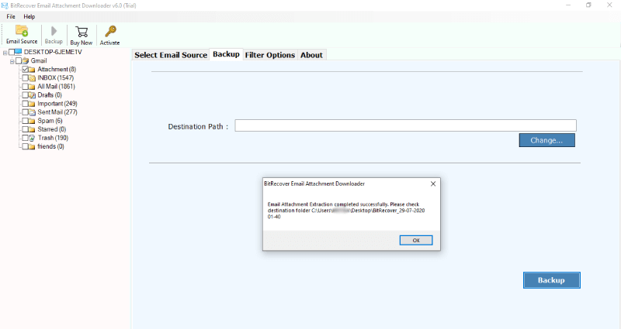Select the DESKTOP-6JEME1V root label
This screenshot has width=621, height=329.
click(53, 52)
